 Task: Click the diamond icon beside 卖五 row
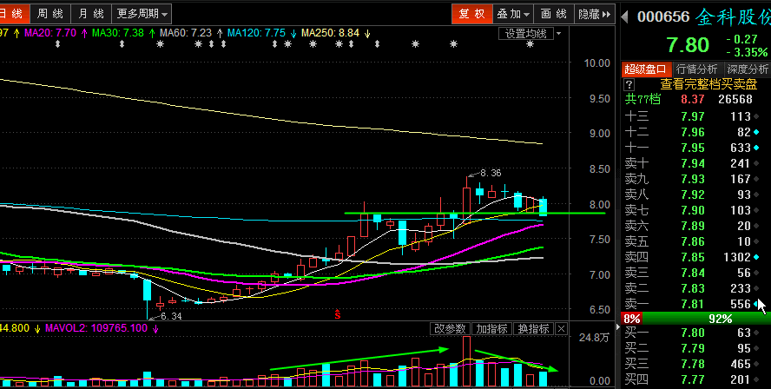755,241
